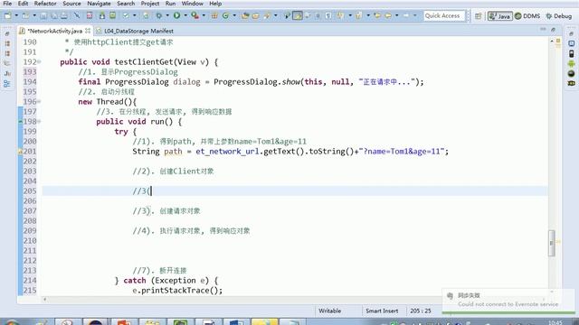Screen dimensions: 579x325
Task: Open the Navigate menu
Action: (x=99, y=4)
